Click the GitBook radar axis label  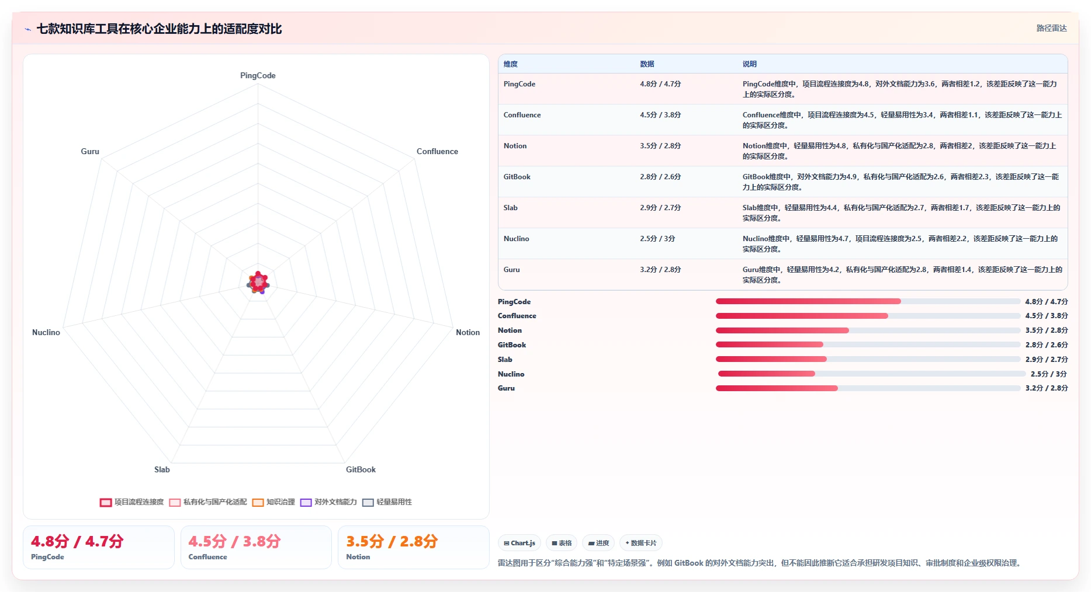point(361,469)
